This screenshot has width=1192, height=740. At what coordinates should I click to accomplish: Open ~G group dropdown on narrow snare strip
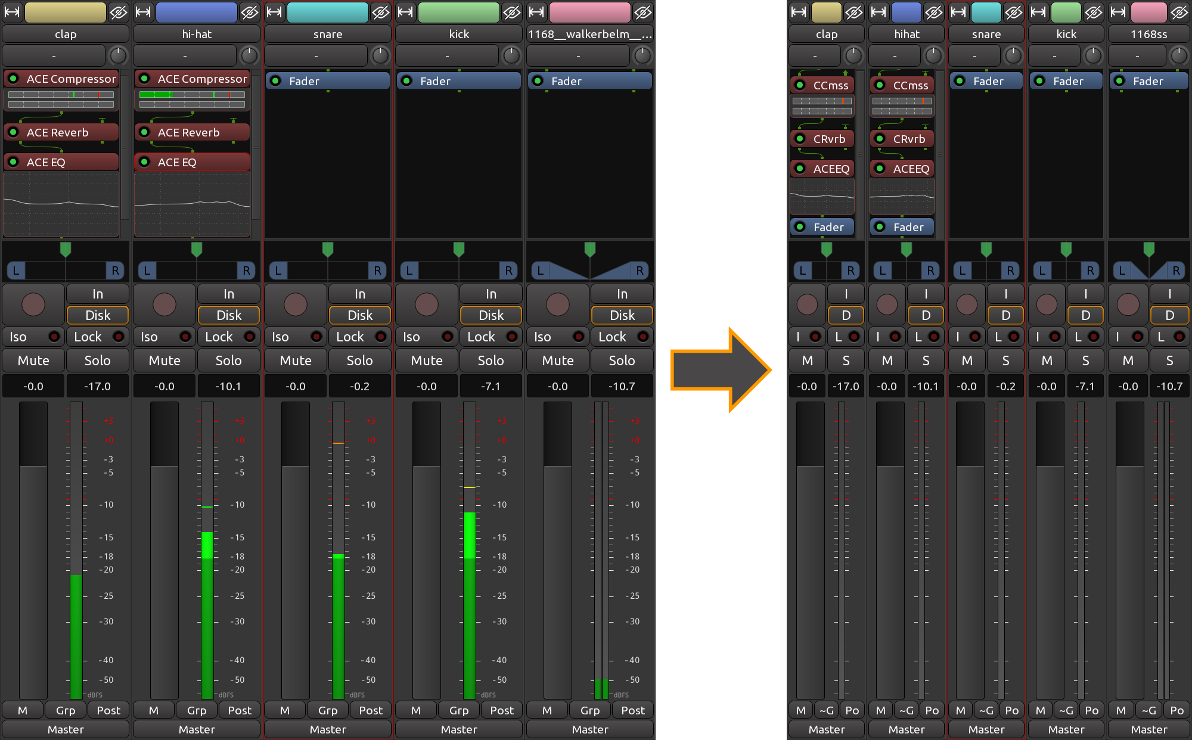click(986, 710)
